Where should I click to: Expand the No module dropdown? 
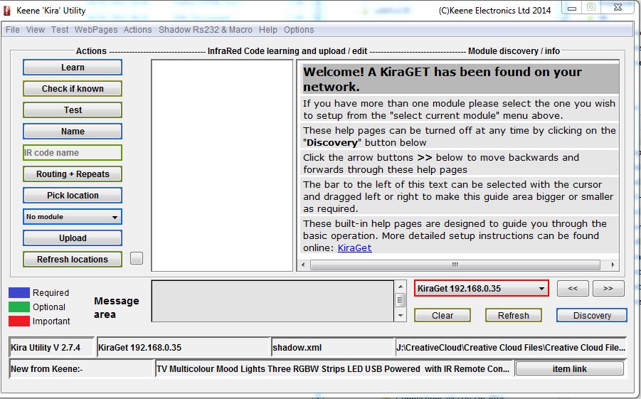click(73, 217)
